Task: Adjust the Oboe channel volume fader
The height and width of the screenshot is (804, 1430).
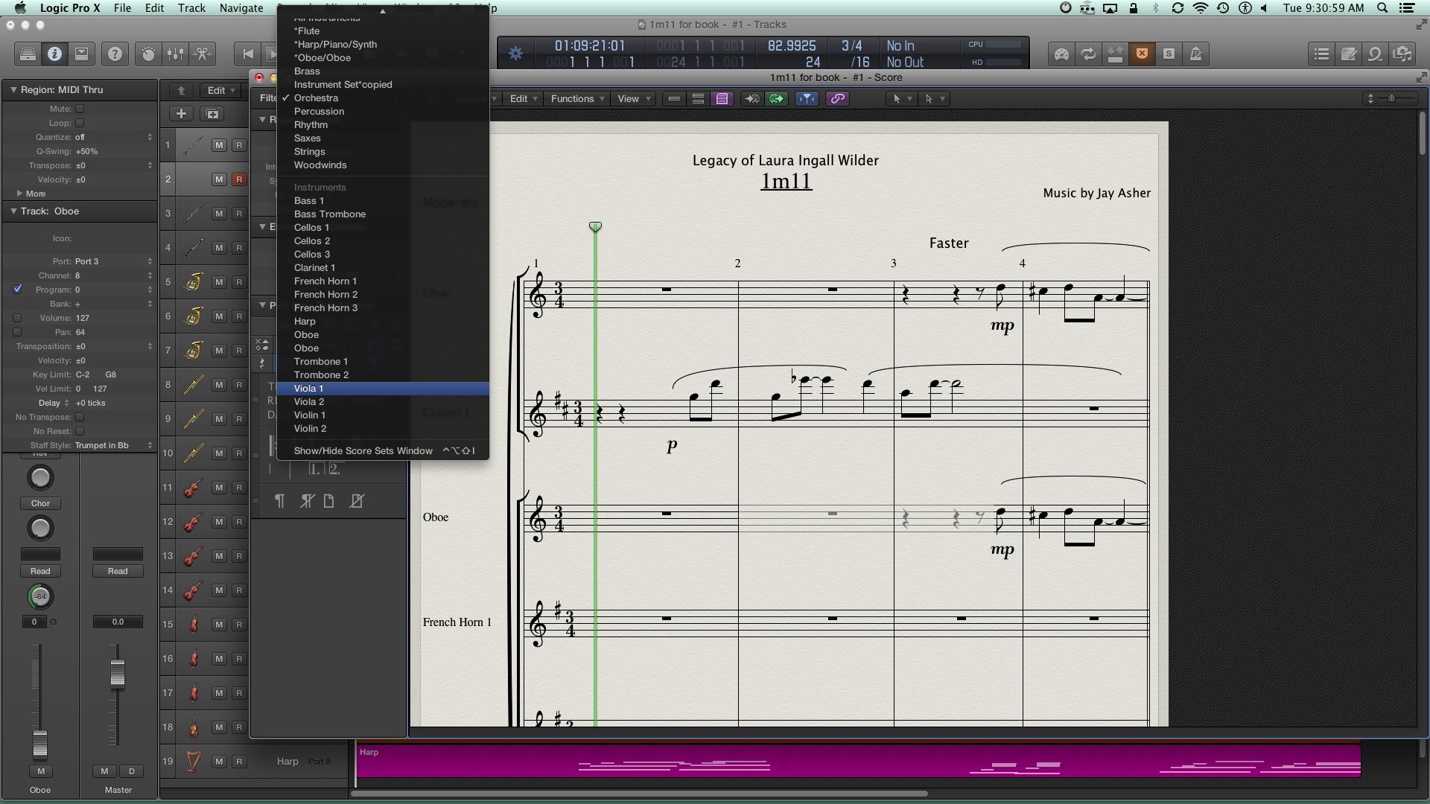Action: click(x=40, y=745)
